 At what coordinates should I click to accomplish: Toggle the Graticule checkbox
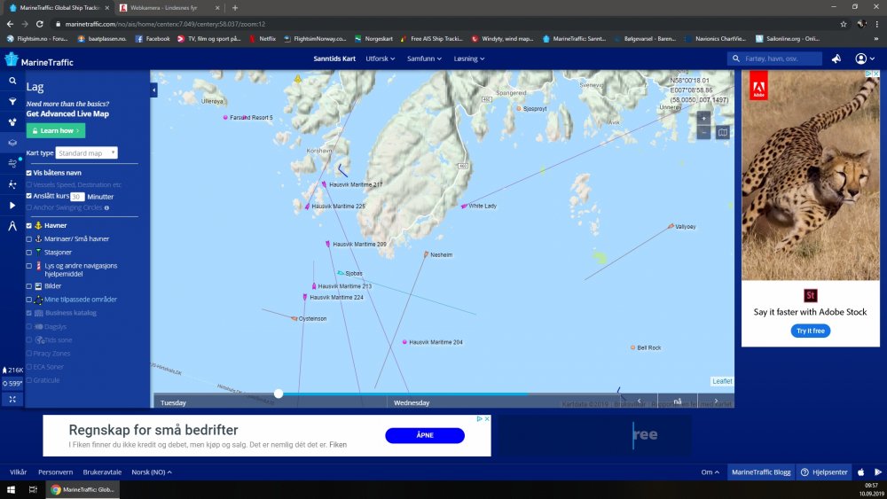click(29, 380)
